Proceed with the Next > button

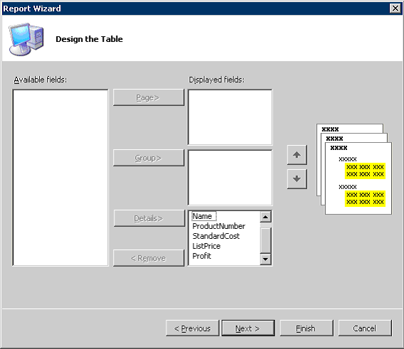[x=248, y=328]
